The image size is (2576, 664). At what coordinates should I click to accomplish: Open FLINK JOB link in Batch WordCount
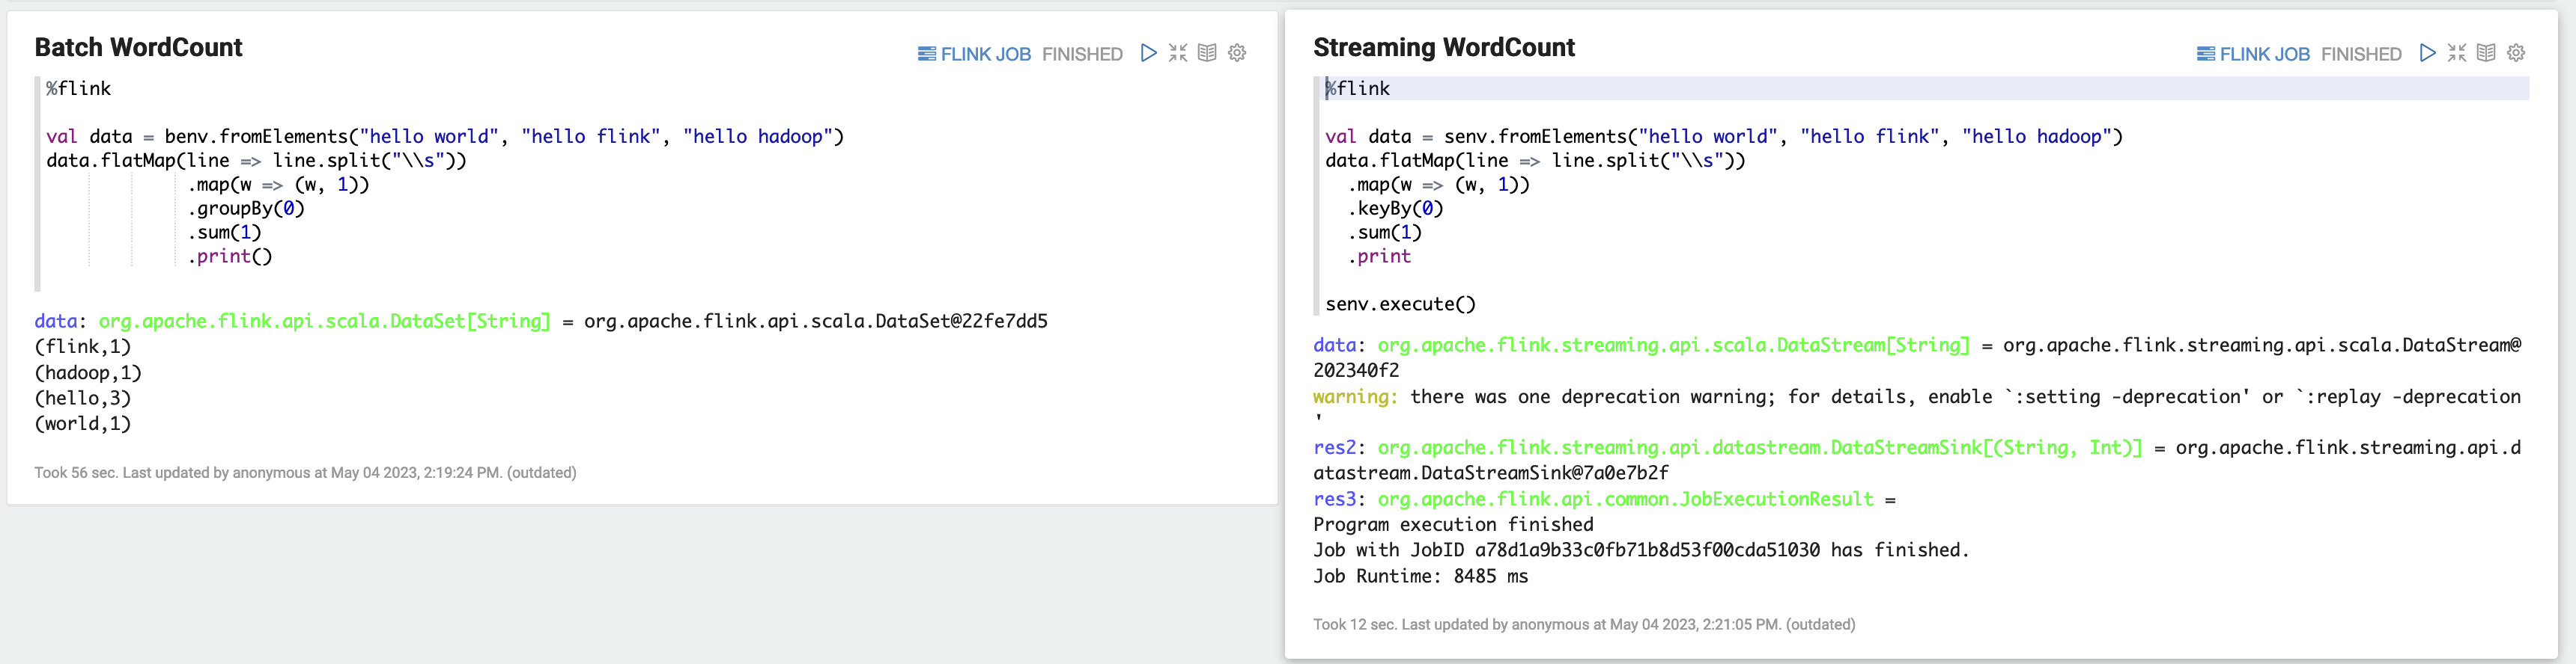click(974, 54)
